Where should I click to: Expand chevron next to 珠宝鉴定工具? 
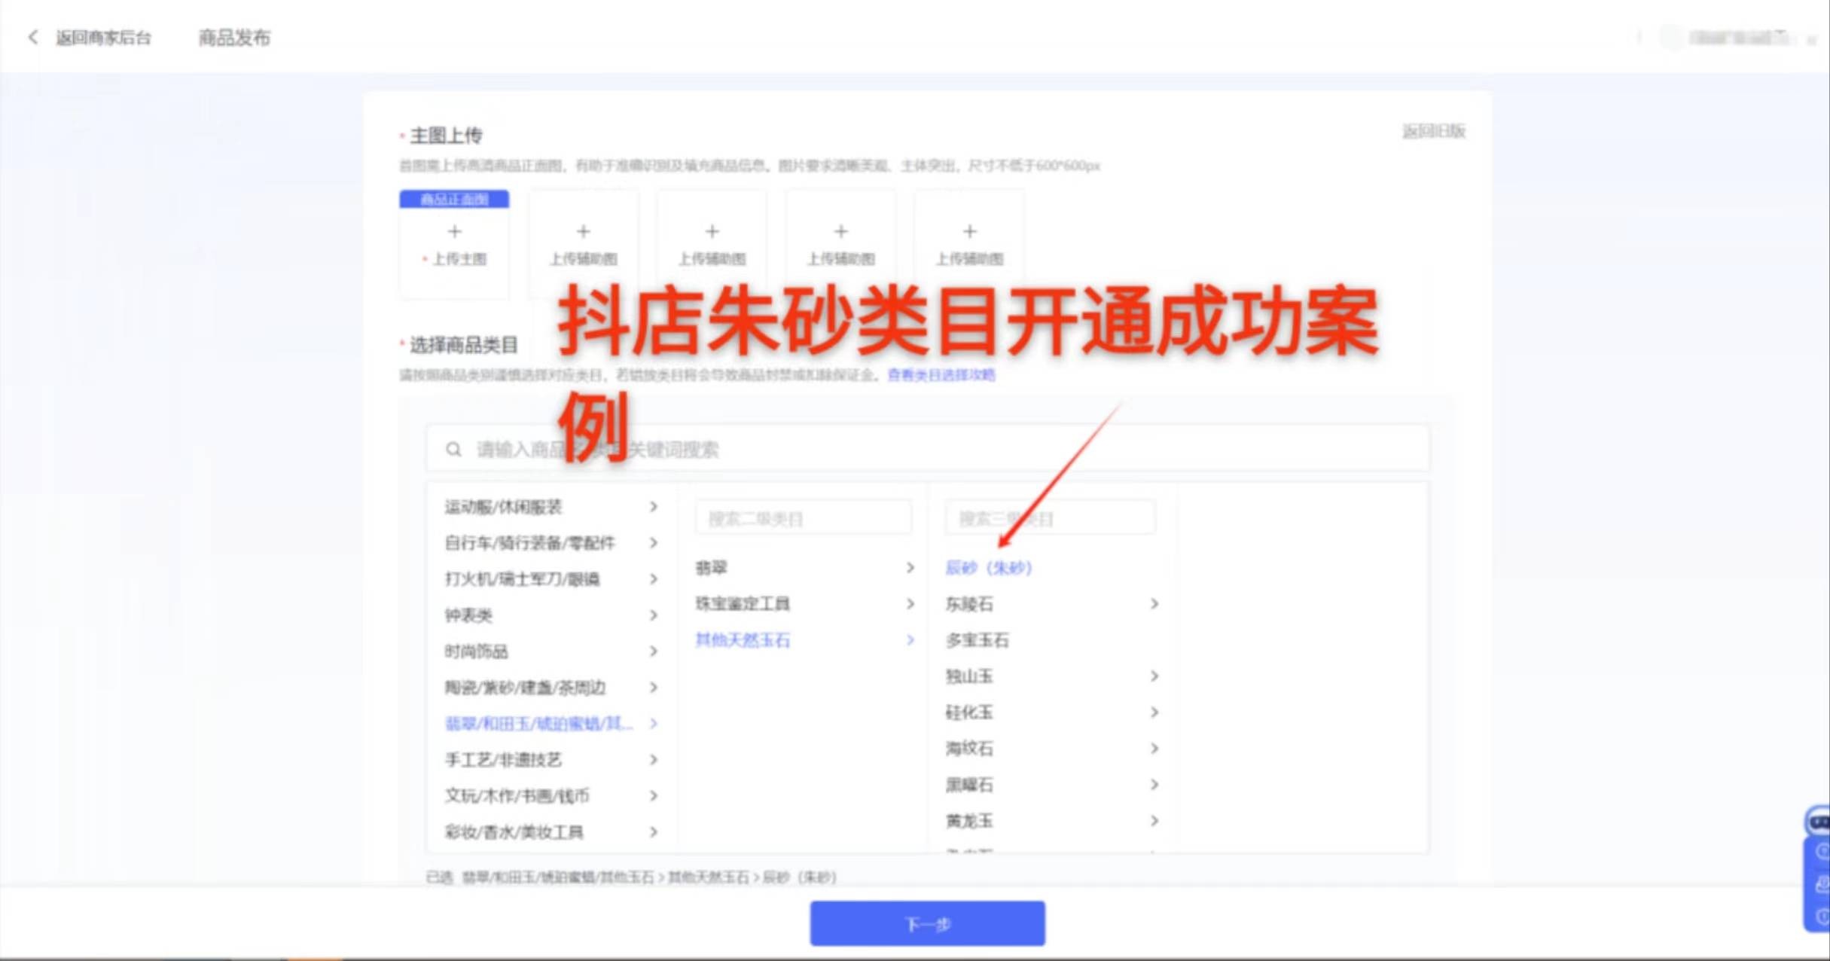910,604
